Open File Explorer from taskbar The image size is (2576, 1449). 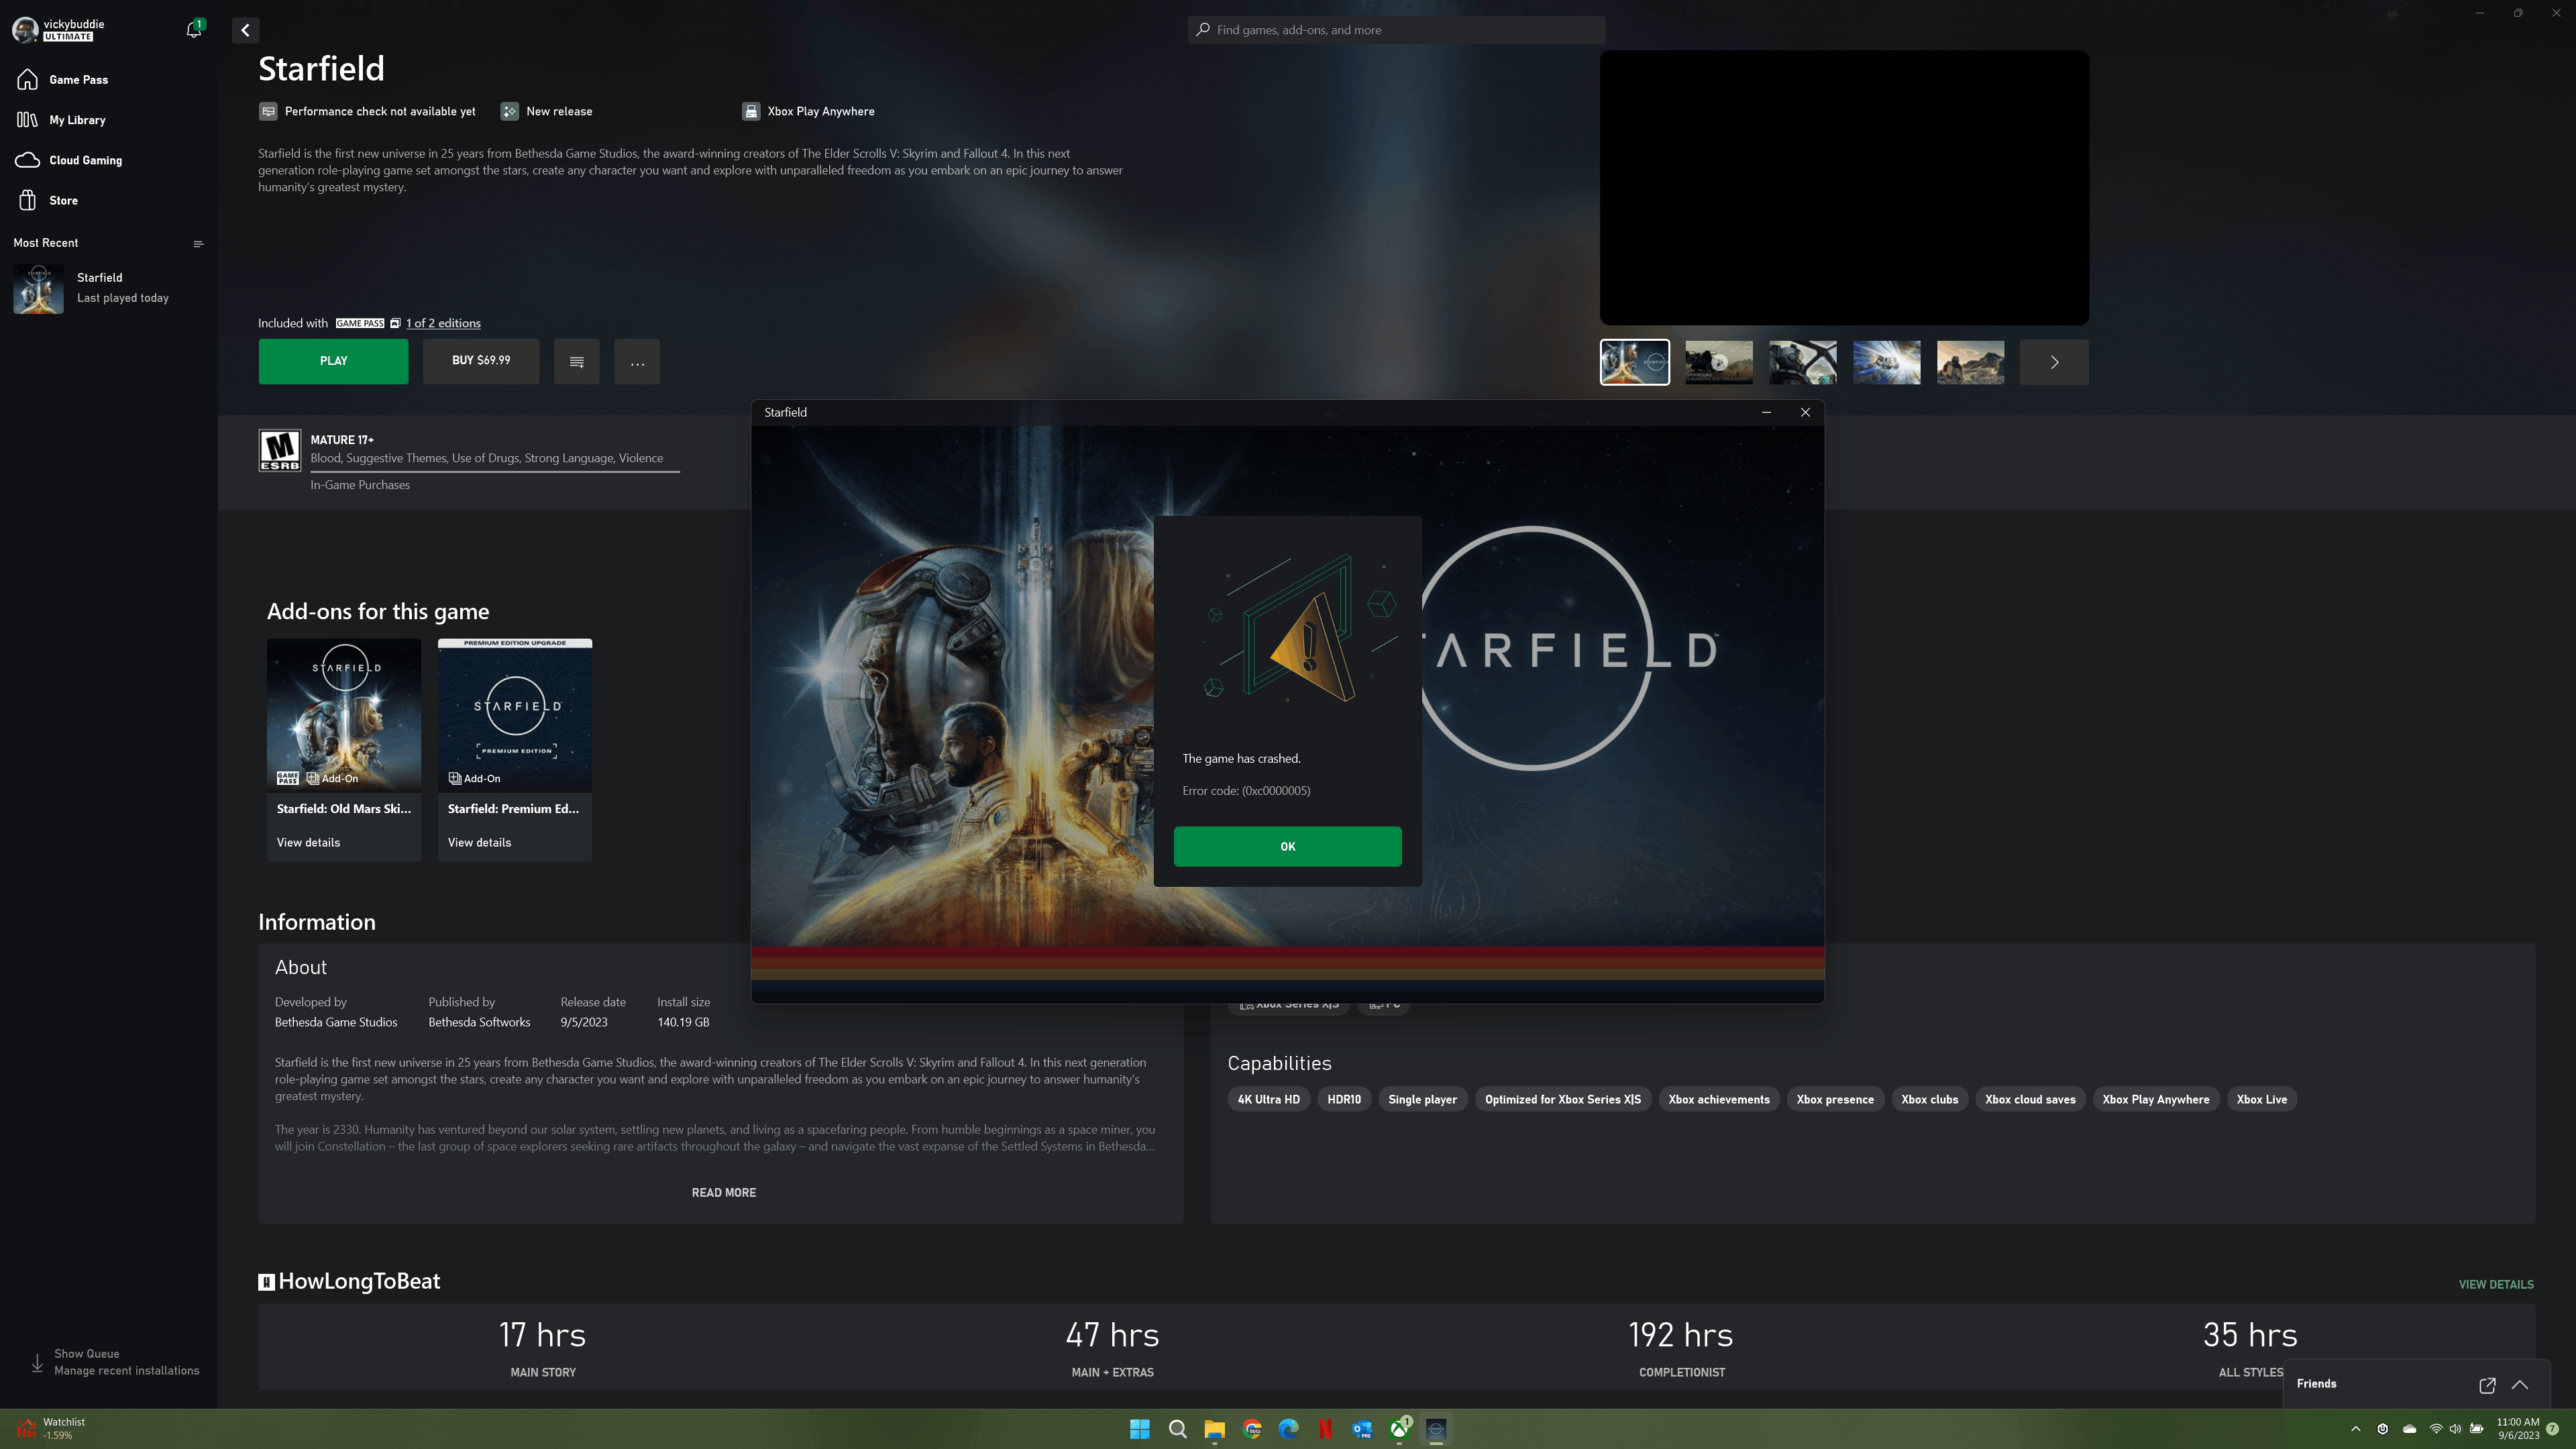1214,1429
